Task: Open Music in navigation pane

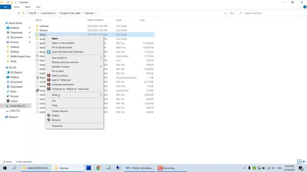Action: coord(13,91)
